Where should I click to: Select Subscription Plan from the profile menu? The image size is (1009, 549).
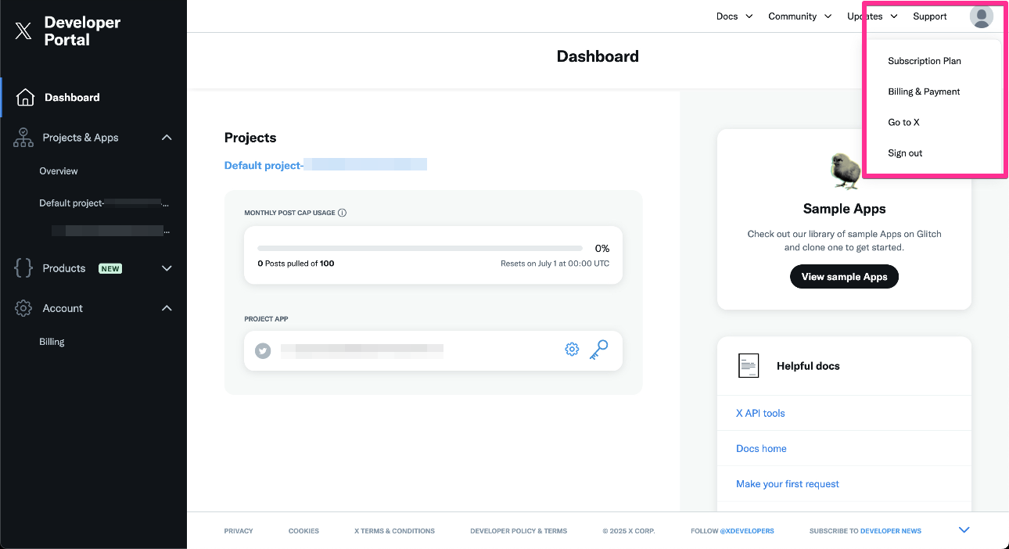point(925,61)
